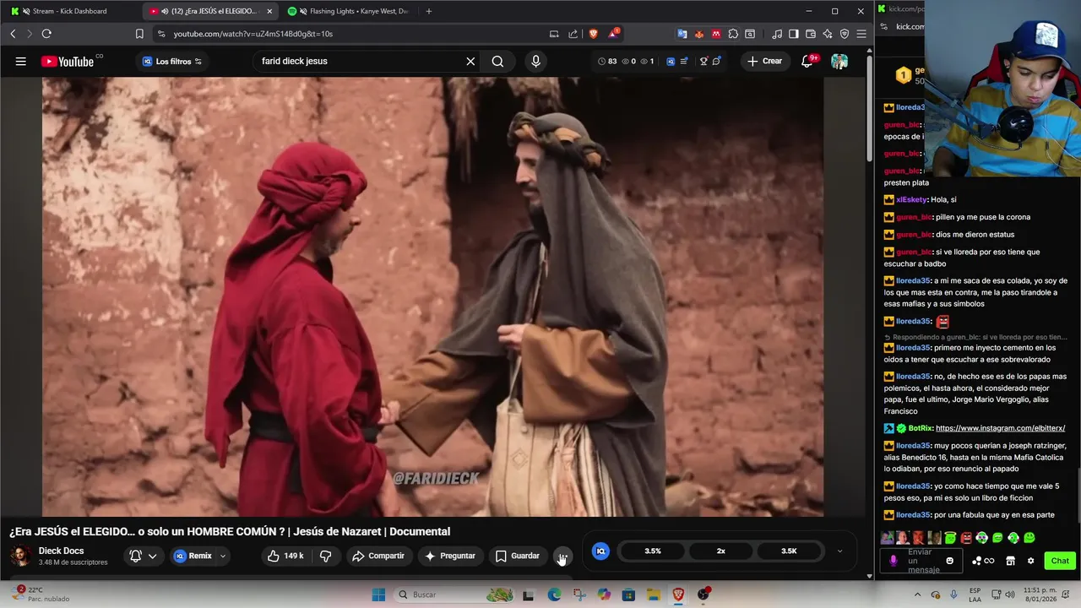
Task: Open the Kick shop storefront icon
Action: (1010, 561)
